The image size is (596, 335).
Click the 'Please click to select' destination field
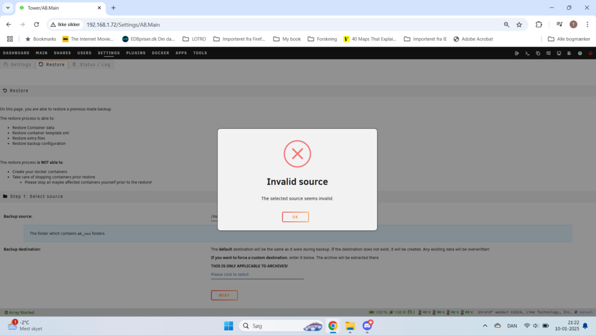[x=257, y=275]
